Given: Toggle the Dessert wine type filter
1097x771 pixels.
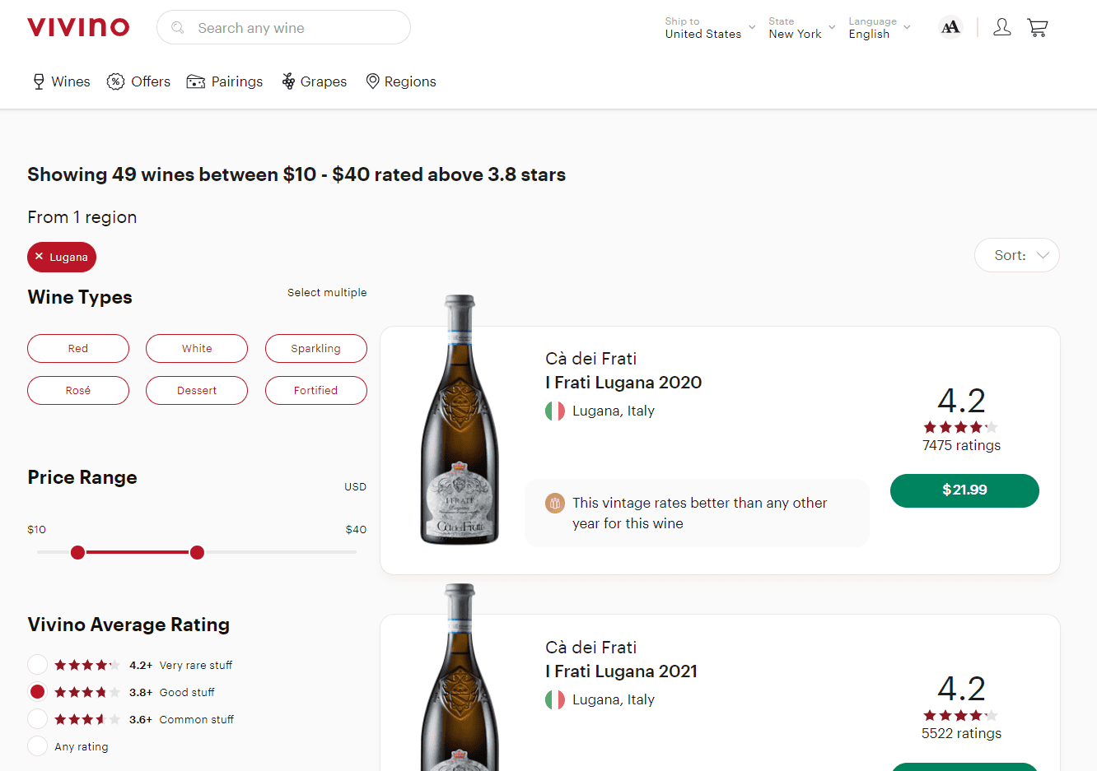Looking at the screenshot, I should pyautogui.click(x=197, y=390).
